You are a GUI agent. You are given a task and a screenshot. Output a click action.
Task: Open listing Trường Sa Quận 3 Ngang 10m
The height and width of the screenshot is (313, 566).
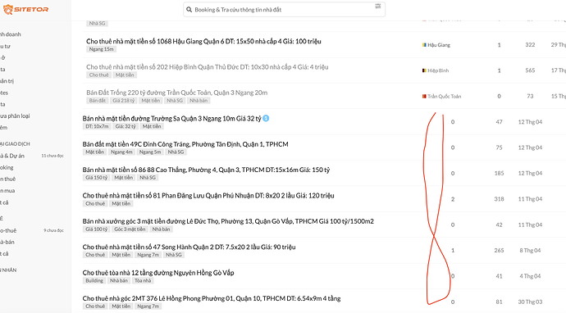coord(171,119)
